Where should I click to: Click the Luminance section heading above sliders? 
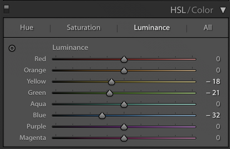(x=70, y=48)
